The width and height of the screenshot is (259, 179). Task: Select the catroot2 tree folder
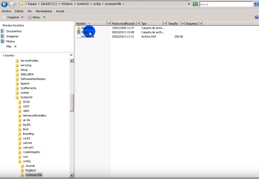point(28,147)
